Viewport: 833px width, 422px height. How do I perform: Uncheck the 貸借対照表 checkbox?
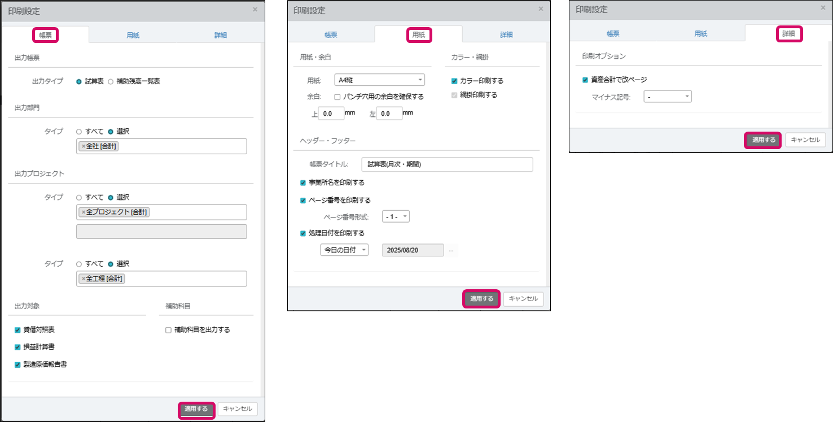coord(17,330)
